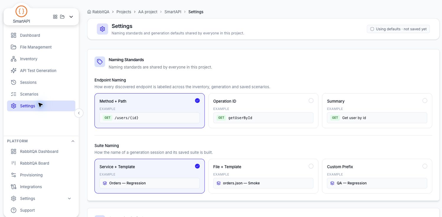Choose File + Template suite naming

click(263, 176)
